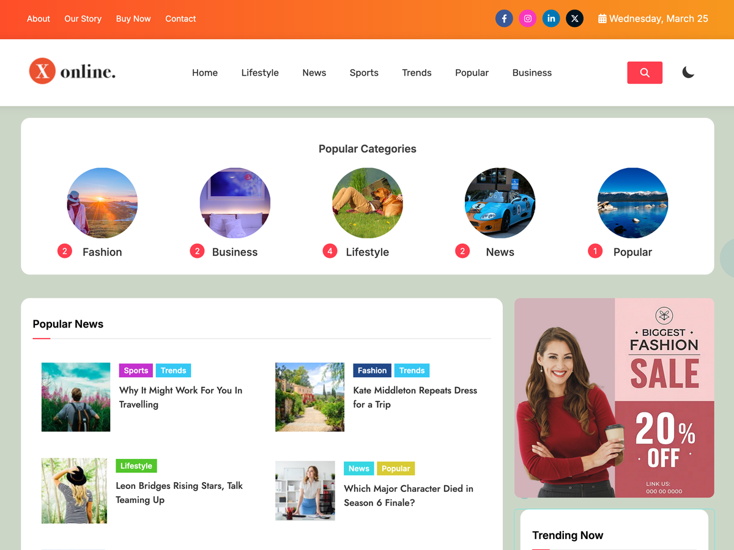Open the Popular category label under image
The height and width of the screenshot is (550, 734).
[x=632, y=252]
